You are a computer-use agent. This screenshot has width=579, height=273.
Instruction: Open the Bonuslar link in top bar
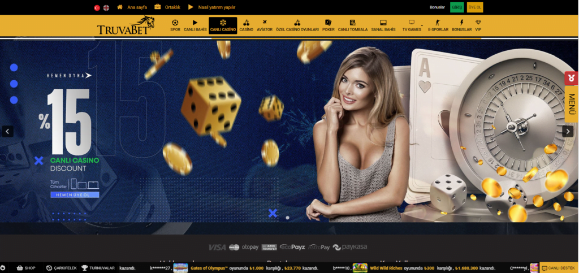point(437,7)
